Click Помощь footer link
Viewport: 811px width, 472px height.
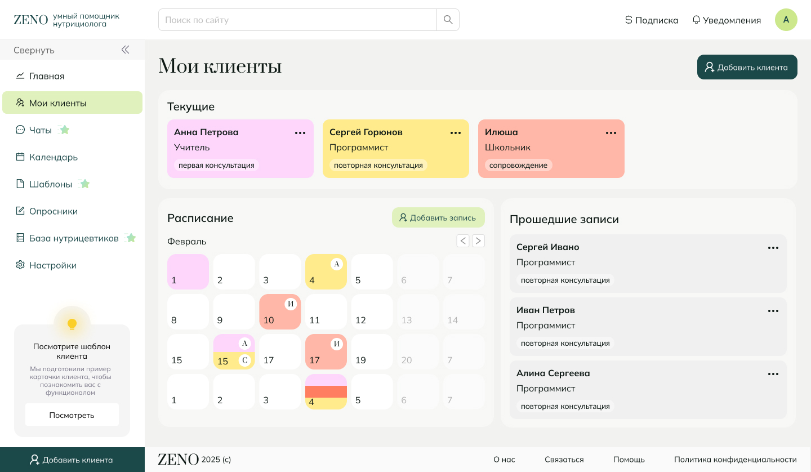629,460
